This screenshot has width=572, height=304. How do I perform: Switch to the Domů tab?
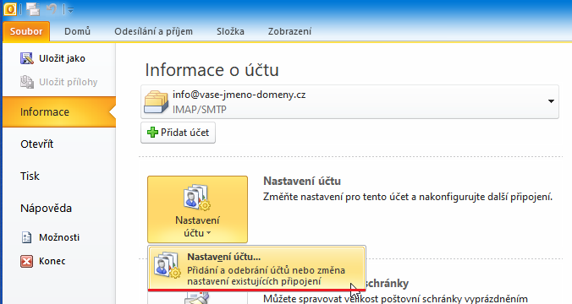77,32
